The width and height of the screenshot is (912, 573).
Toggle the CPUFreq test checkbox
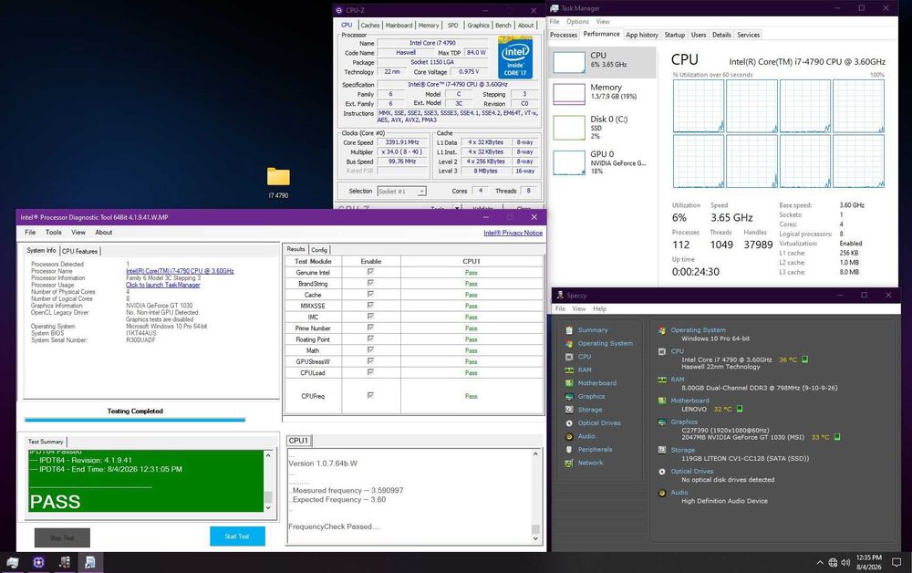pos(370,395)
